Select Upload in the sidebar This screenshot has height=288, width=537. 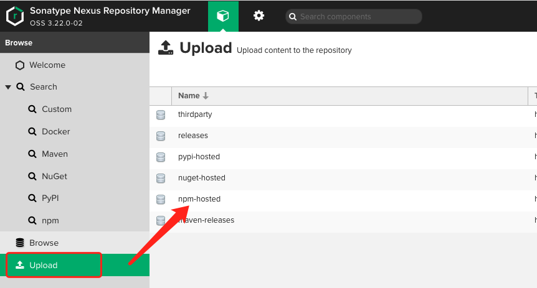click(x=44, y=265)
